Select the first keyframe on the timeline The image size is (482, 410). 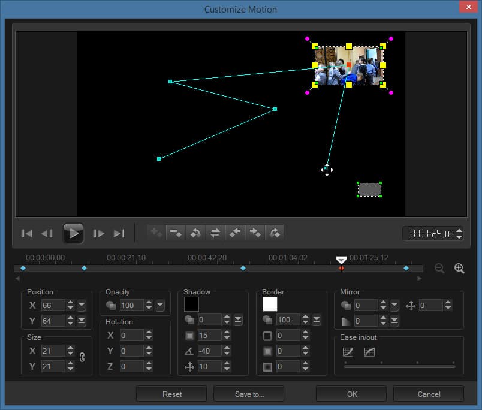[23, 268]
